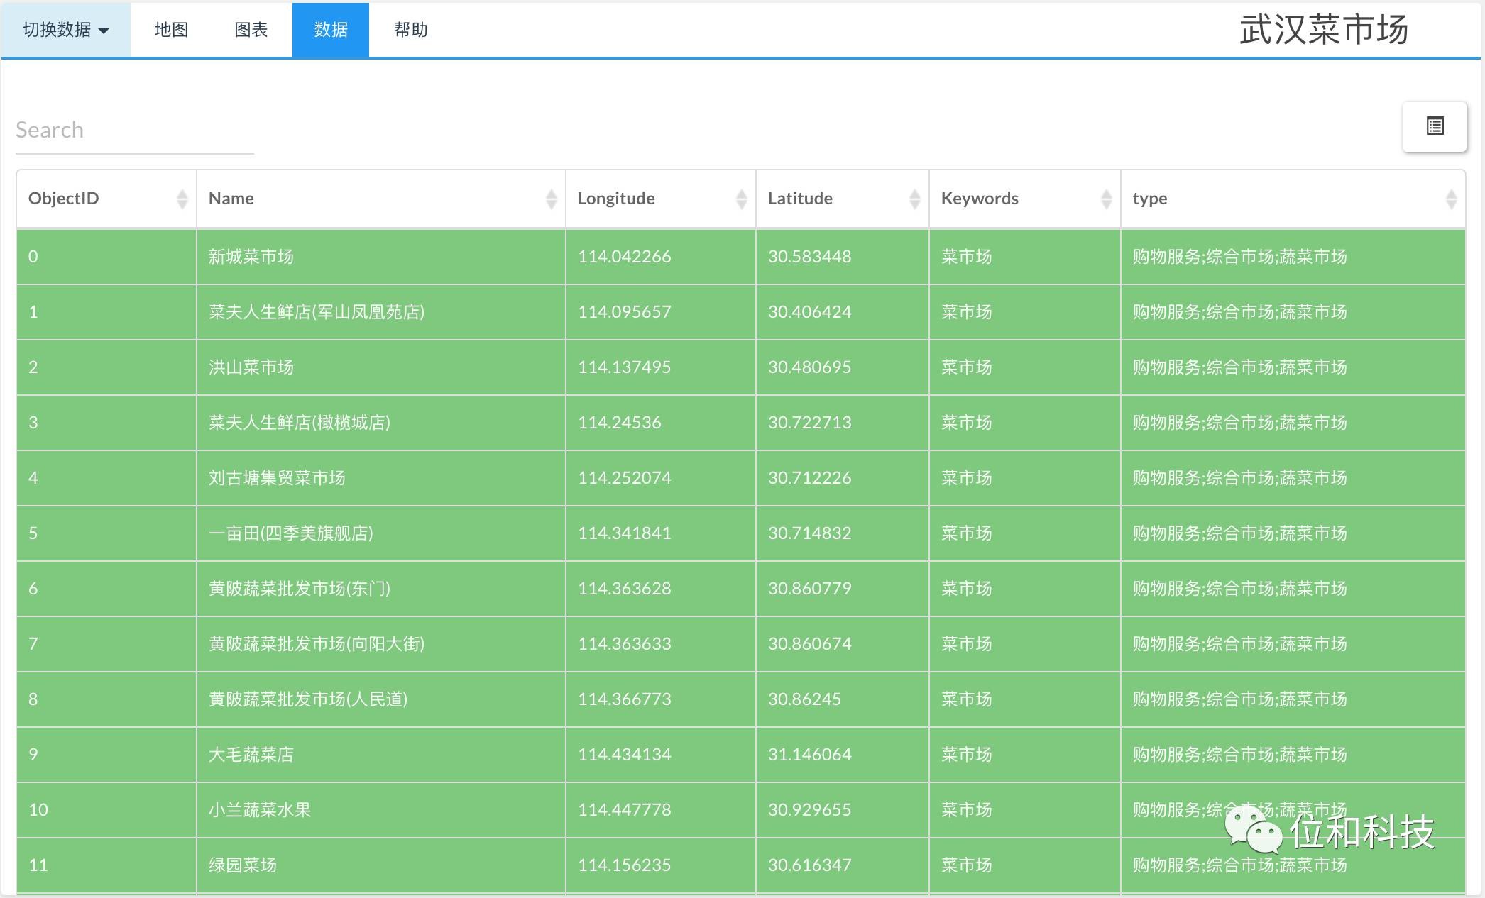The image size is (1485, 898).
Task: Switch to the 图表 tab
Action: 251,30
